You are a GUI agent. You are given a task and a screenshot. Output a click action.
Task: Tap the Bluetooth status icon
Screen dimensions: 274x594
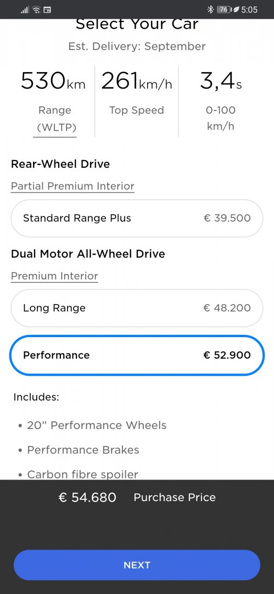pyautogui.click(x=210, y=9)
